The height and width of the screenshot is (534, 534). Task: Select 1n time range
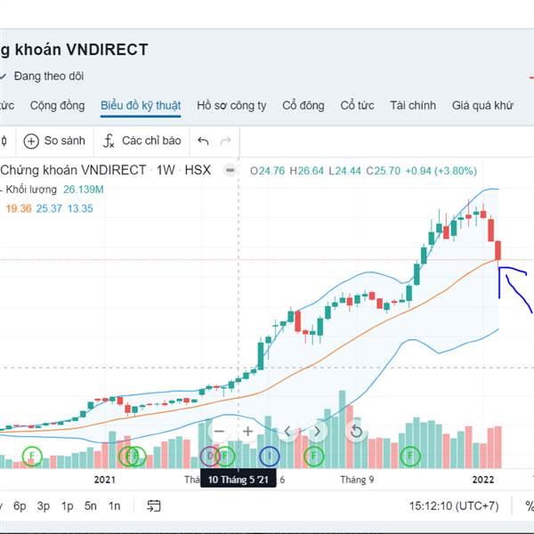point(115,506)
